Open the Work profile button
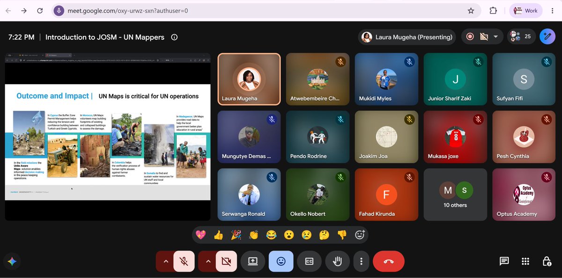The image size is (562, 278). pos(525,11)
